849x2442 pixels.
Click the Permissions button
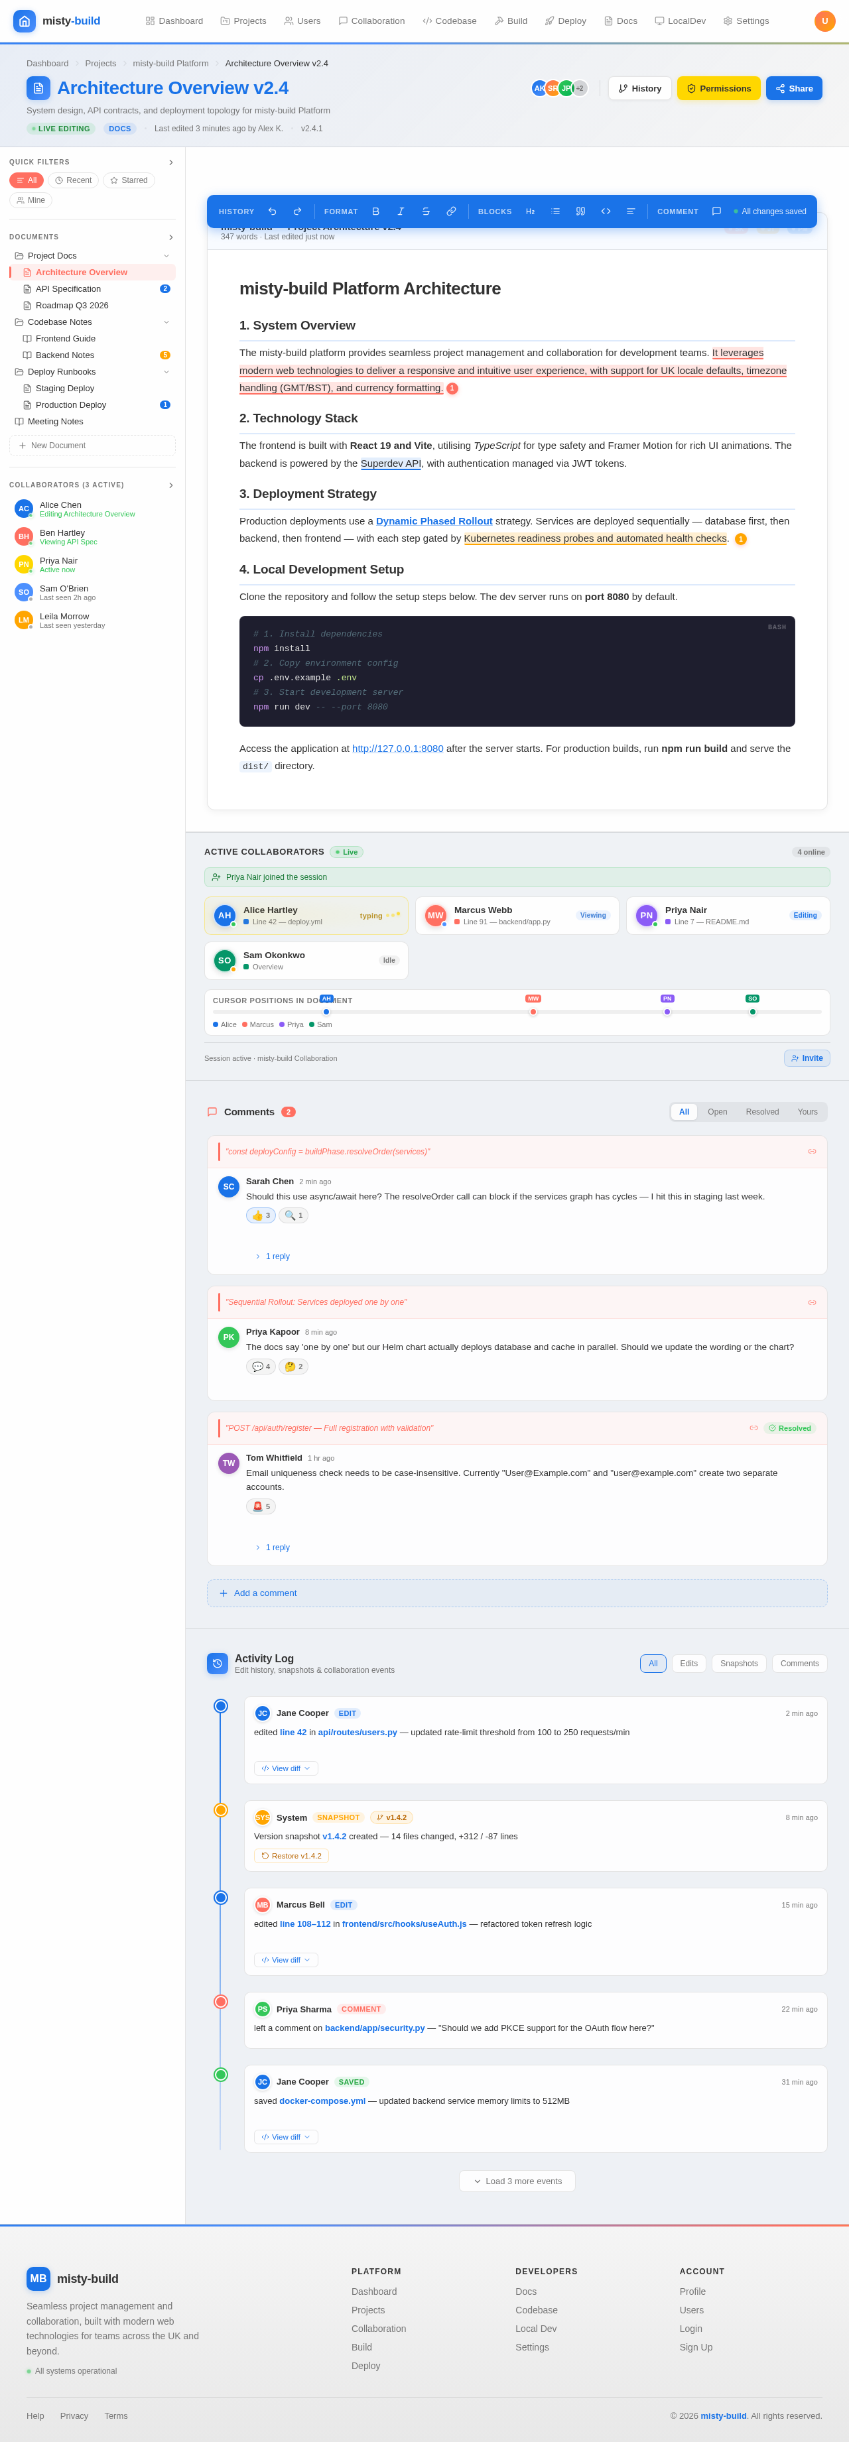tap(719, 88)
